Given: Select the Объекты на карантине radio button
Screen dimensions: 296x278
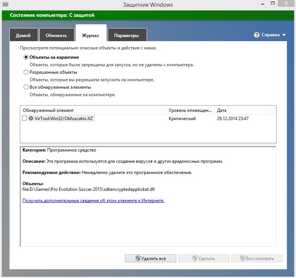Looking at the screenshot, I should coord(26,57).
